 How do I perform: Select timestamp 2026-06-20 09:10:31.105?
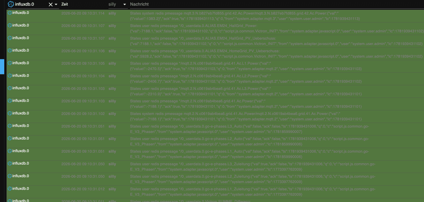pos(83,64)
